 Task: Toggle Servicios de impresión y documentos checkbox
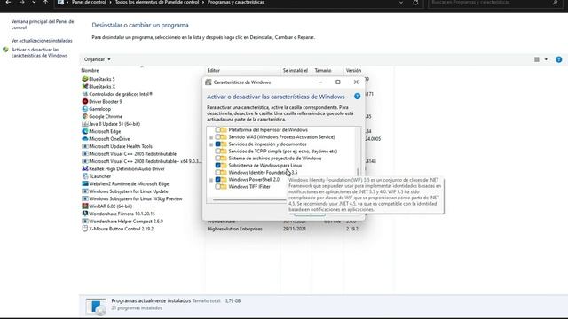pos(217,144)
